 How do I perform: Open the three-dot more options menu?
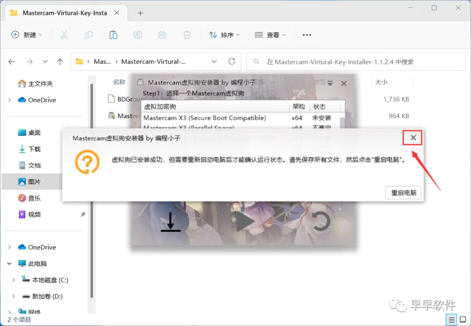click(307, 35)
